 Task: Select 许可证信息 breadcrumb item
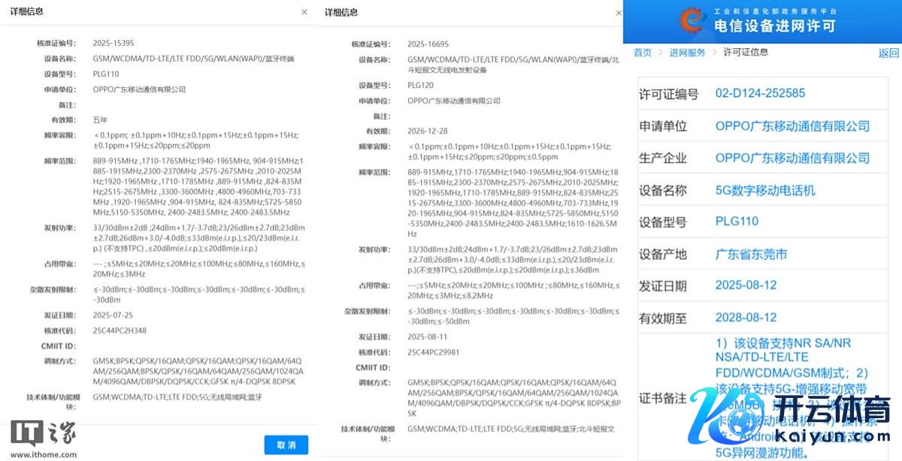(x=746, y=53)
